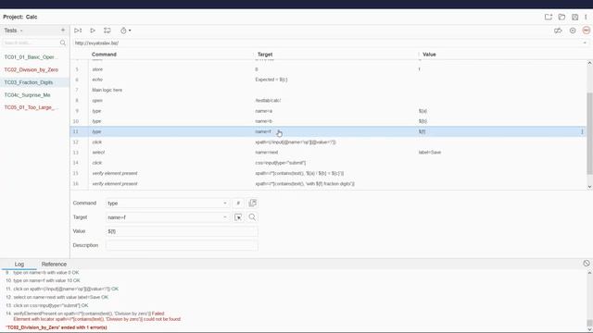This screenshot has width=593, height=333.
Task: Add a new test with the plus icon
Action: [63, 30]
